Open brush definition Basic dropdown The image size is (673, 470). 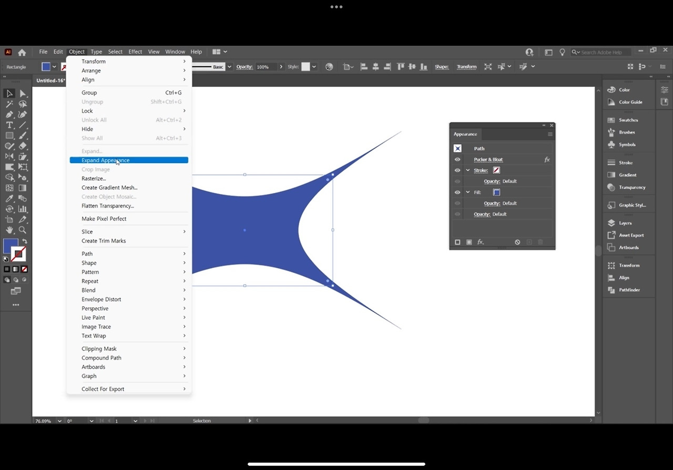229,67
